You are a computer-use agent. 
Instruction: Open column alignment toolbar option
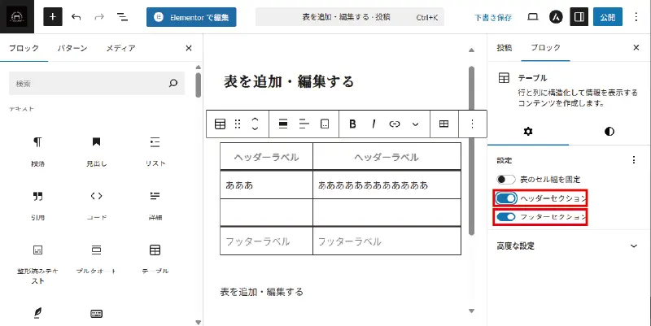[x=325, y=124]
